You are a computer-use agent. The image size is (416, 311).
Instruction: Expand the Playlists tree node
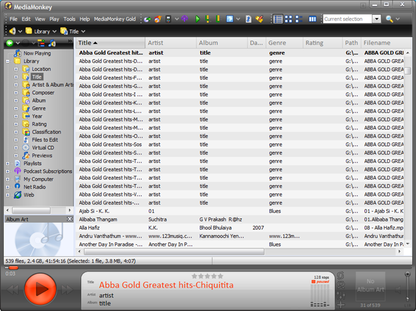coord(8,164)
